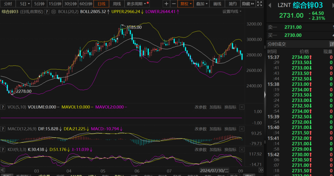This screenshot has width=334, height=176.
Task: Switch to 日线 daily period tab
Action: pyautogui.click(x=101, y=4)
